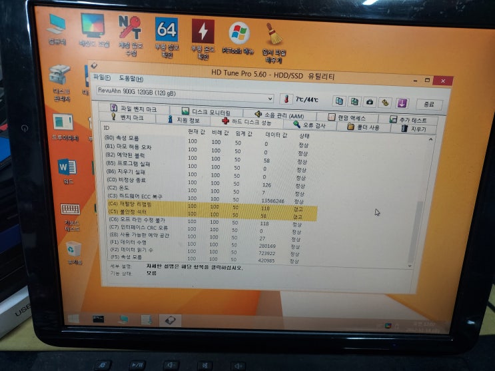
Task: Switch to the 폴더 사용 tab
Action: 364,127
